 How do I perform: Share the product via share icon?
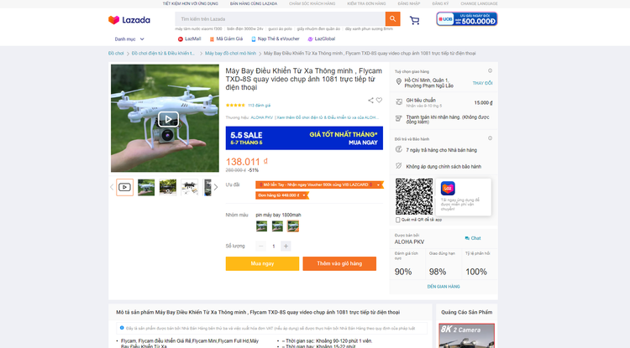[370, 101]
